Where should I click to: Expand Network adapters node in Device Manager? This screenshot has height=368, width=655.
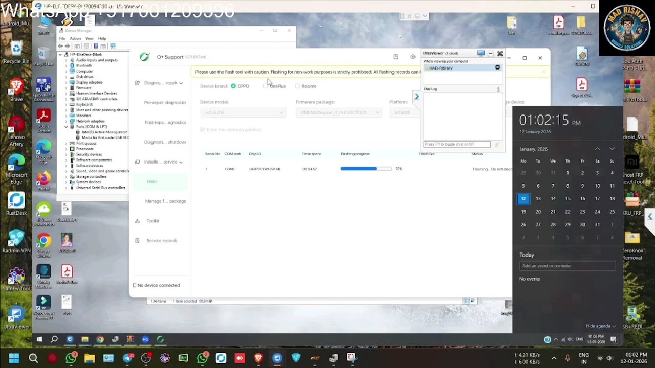pyautogui.click(x=66, y=121)
